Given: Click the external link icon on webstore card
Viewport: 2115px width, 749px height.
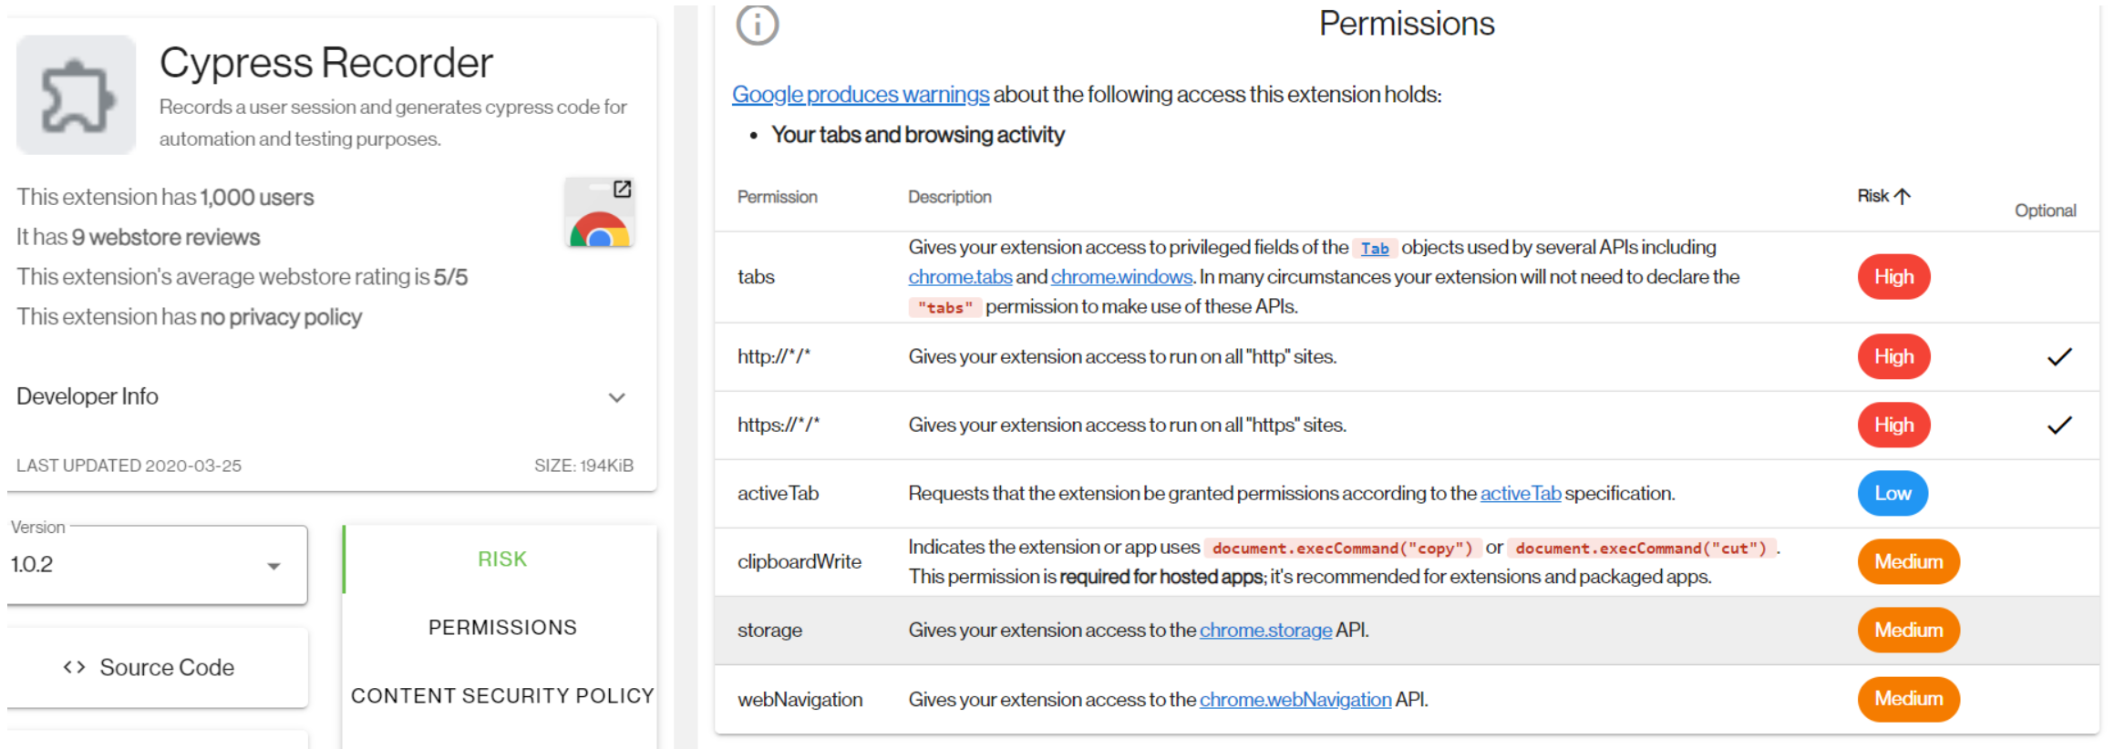Looking at the screenshot, I should click(x=622, y=189).
